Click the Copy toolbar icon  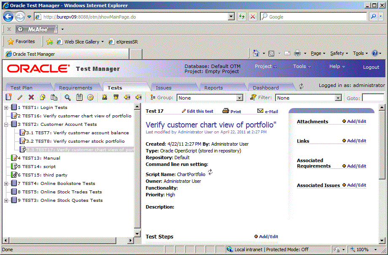pyautogui.click(x=43, y=97)
